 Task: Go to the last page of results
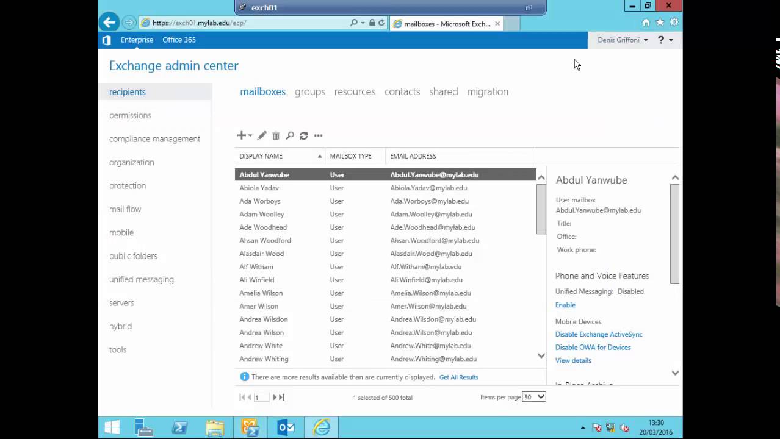pyautogui.click(x=282, y=397)
